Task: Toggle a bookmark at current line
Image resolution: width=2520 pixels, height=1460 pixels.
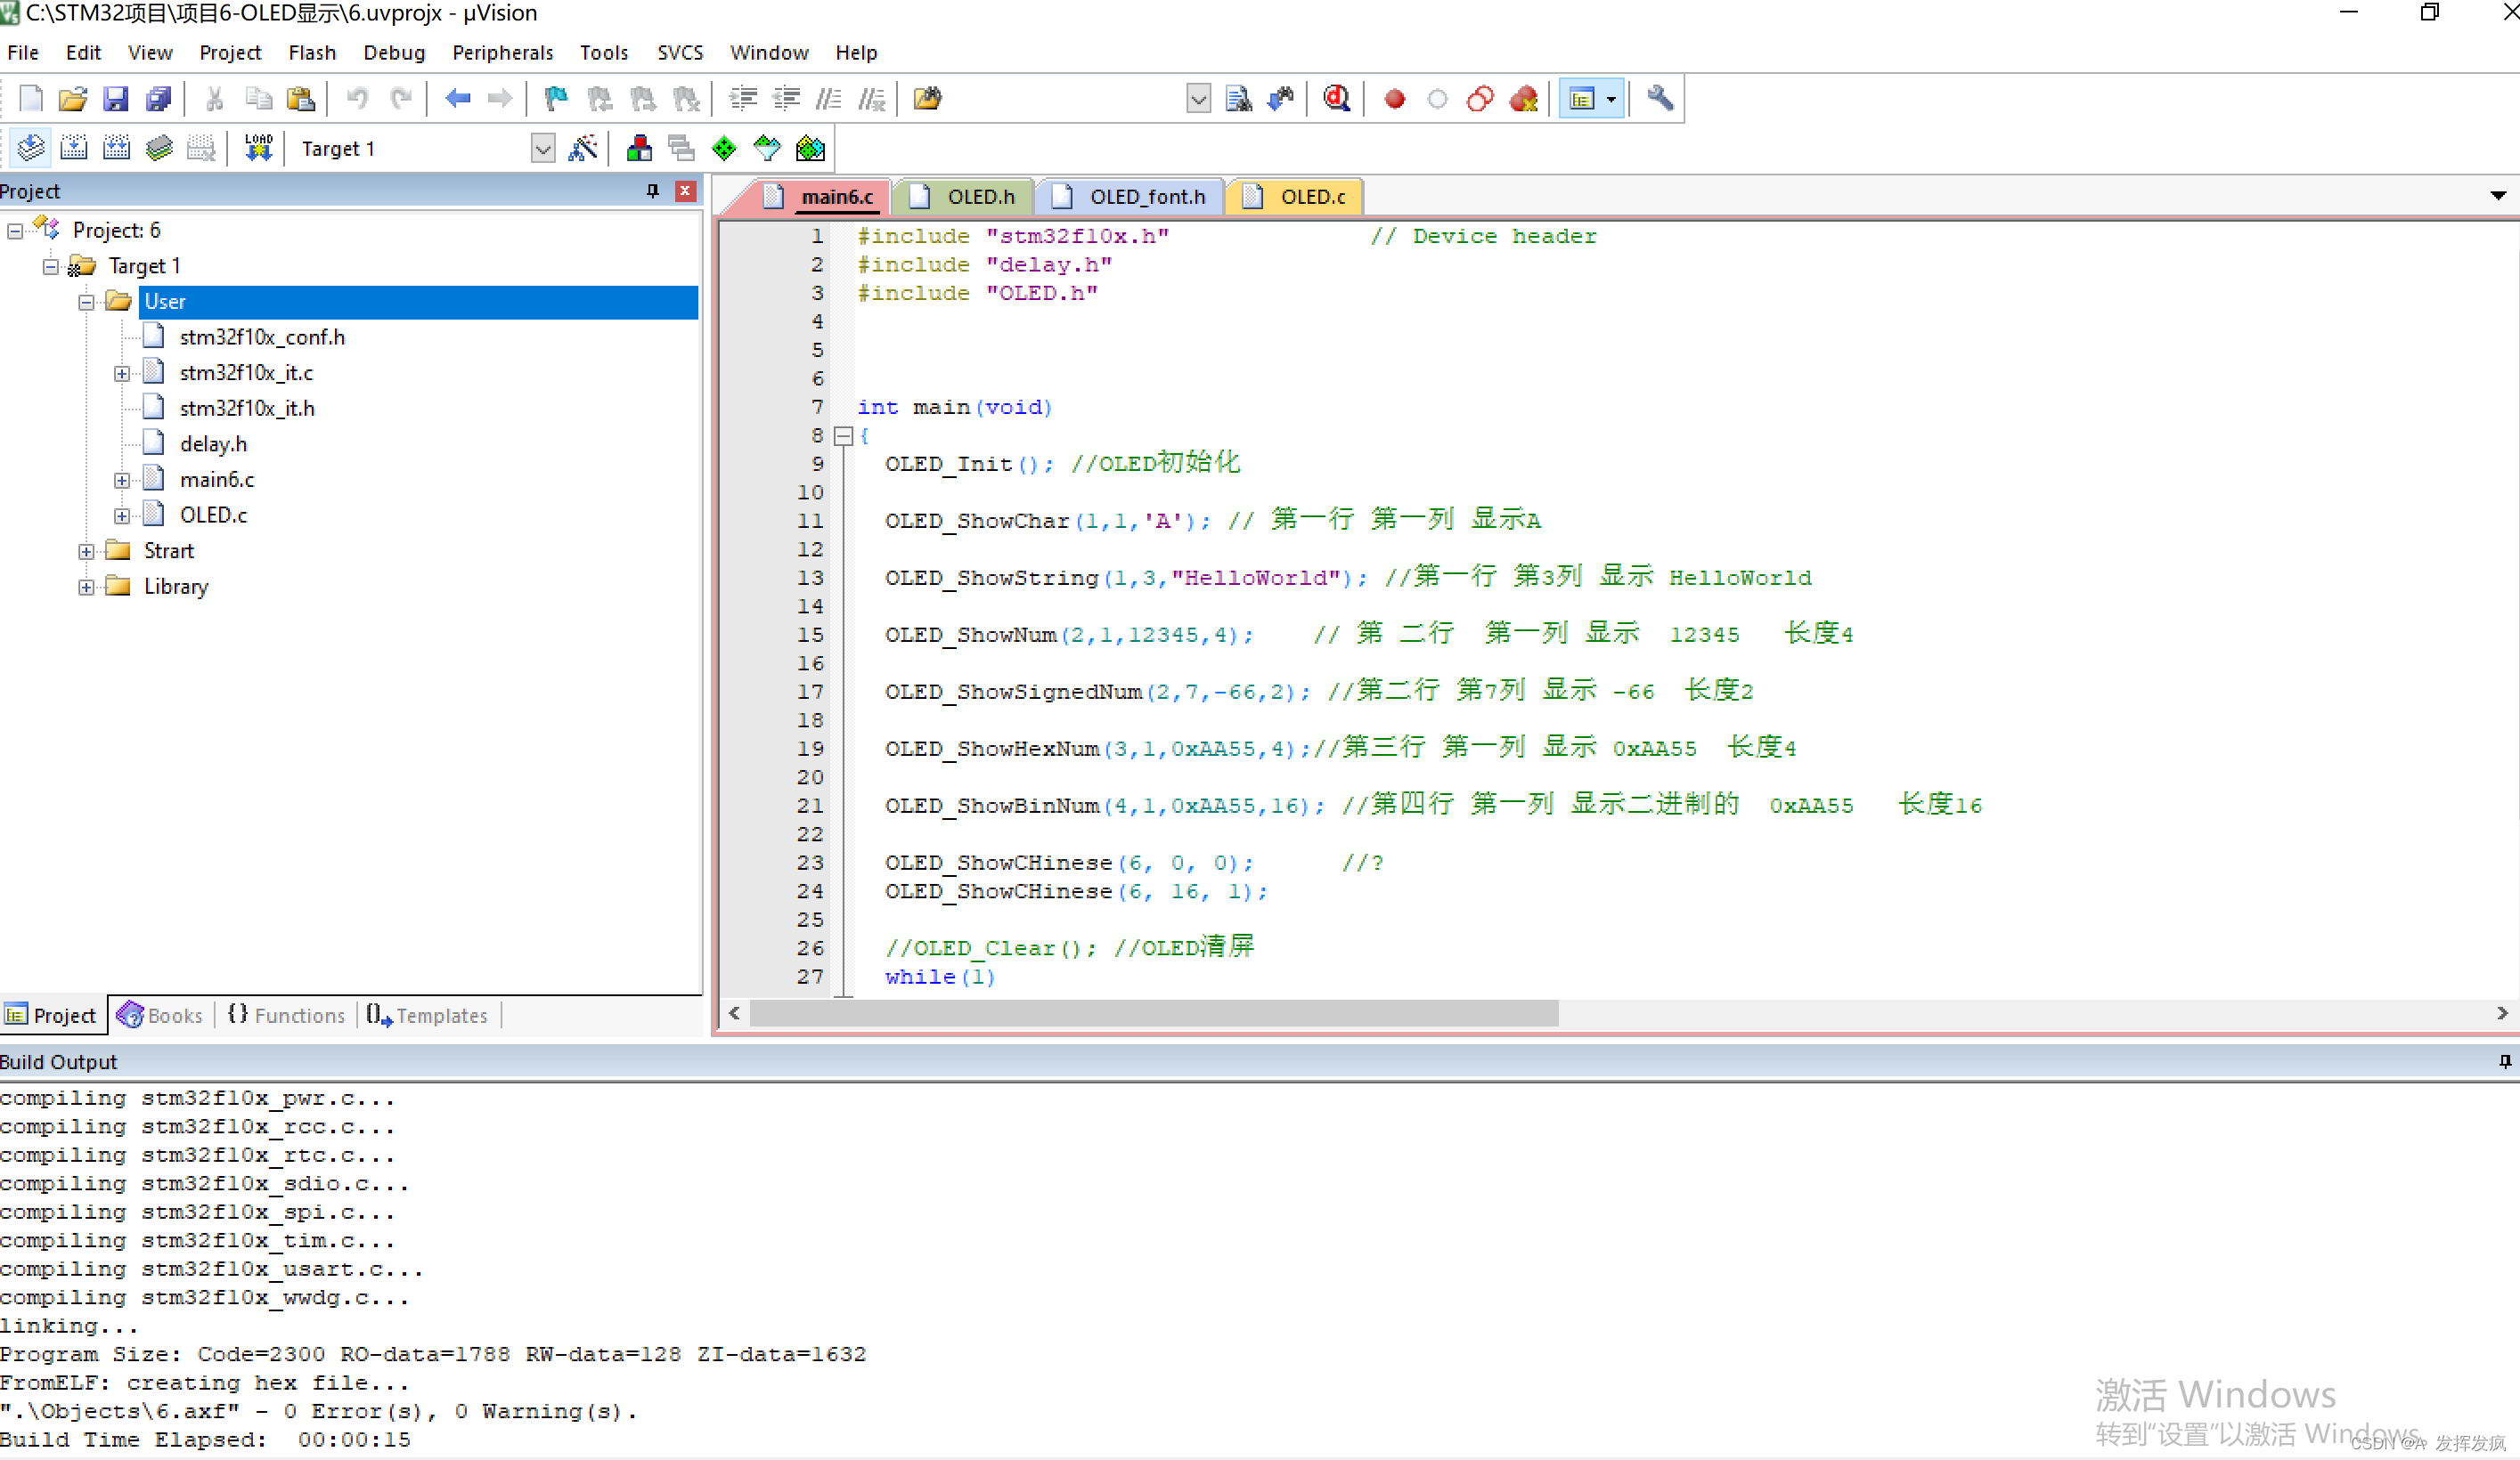Action: [x=555, y=98]
